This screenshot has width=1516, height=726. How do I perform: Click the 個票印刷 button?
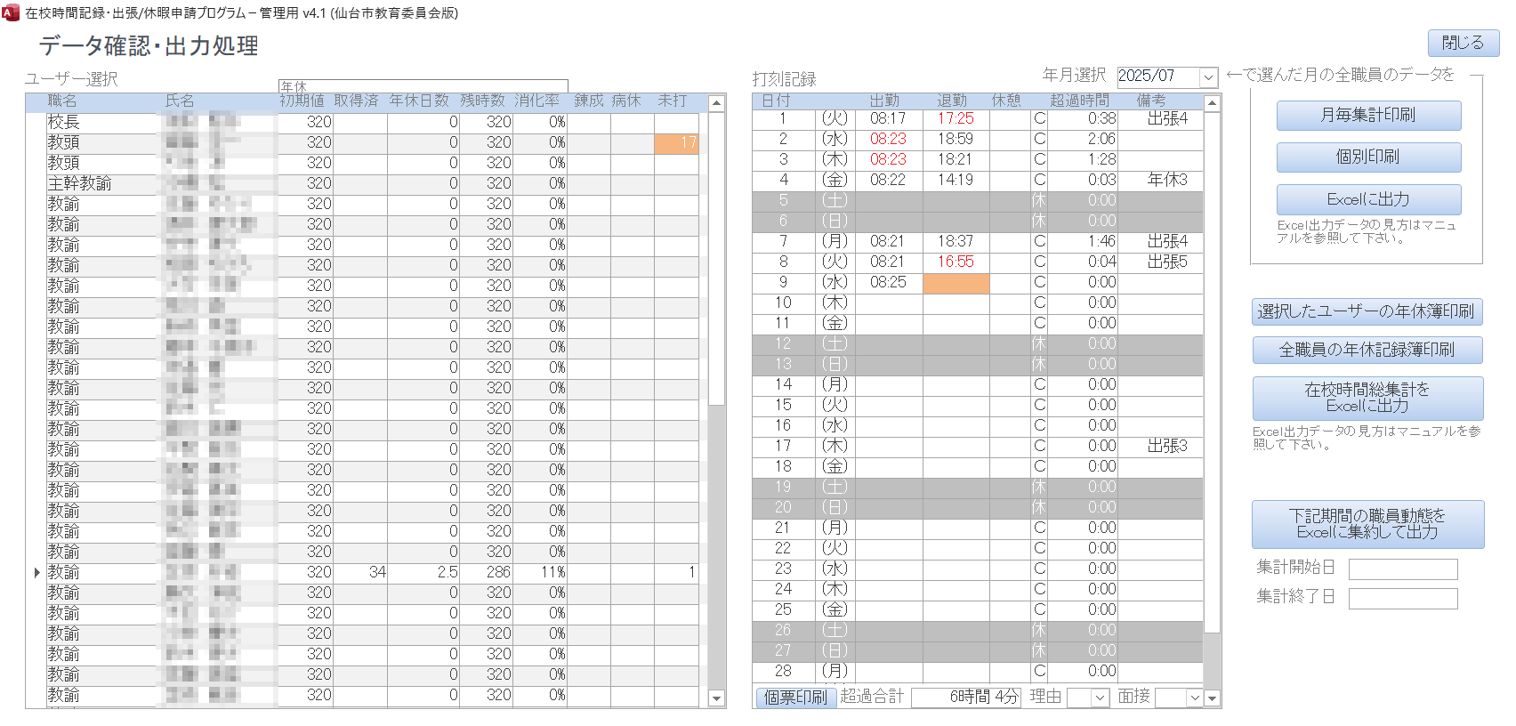point(795,698)
